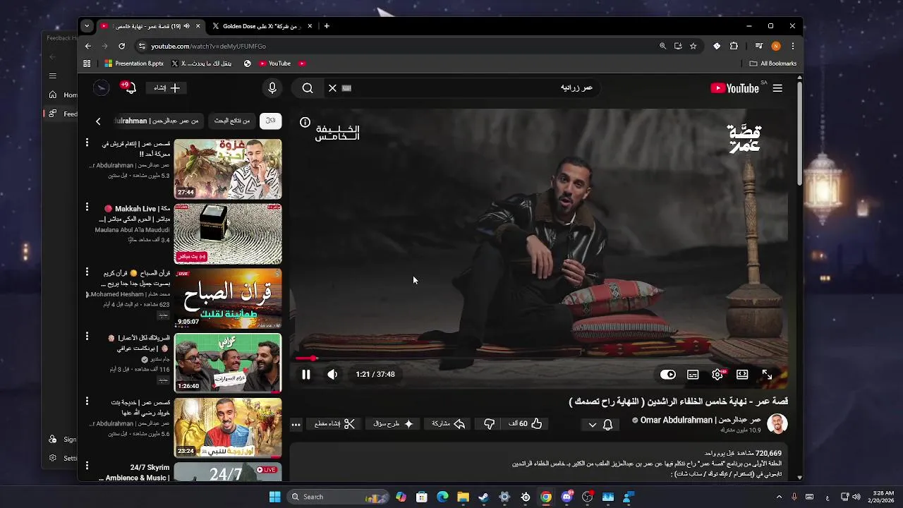Image resolution: width=903 pixels, height=508 pixels.
Task: Open the YouTube account avatar menu
Action: (x=102, y=88)
